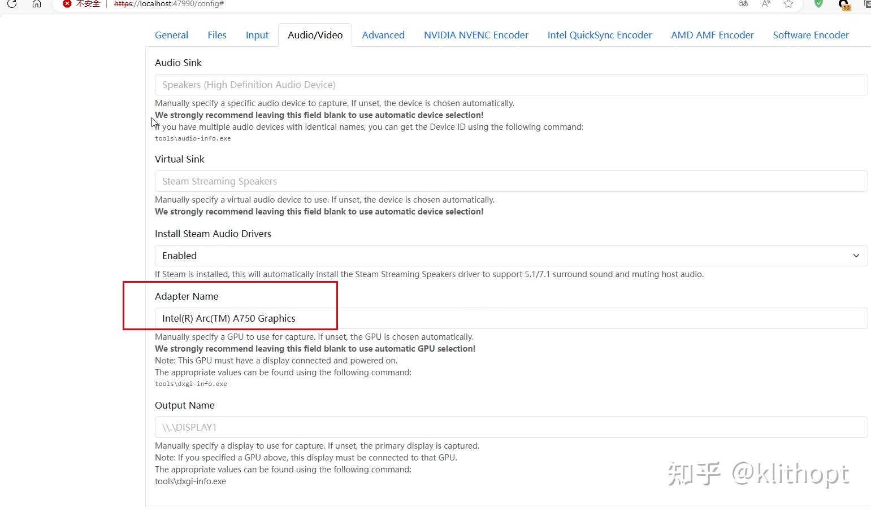The height and width of the screenshot is (513, 871).
Task: Open the Files tab
Action: (x=217, y=35)
